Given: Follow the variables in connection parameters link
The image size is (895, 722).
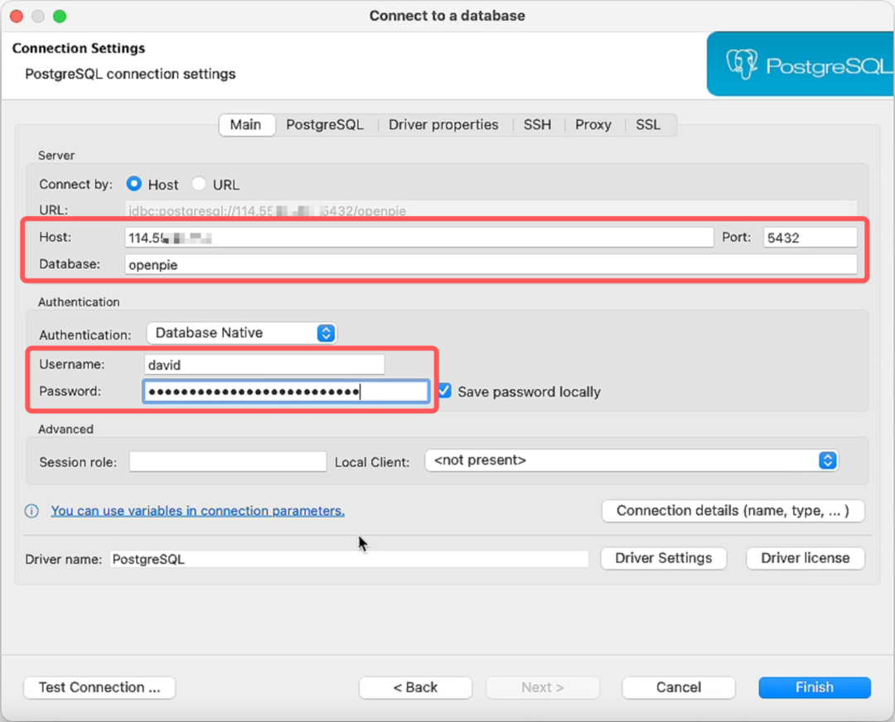Looking at the screenshot, I should tap(197, 511).
